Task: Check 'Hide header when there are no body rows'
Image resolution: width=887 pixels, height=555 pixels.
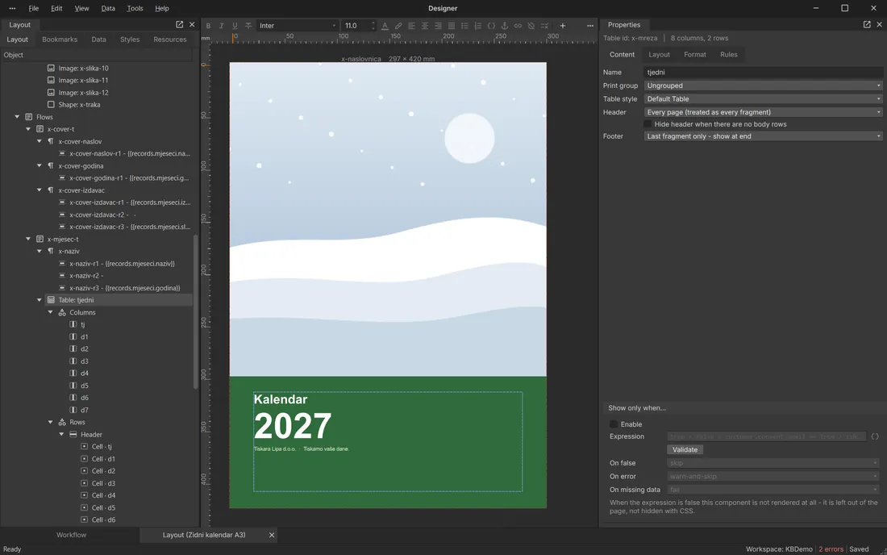Action: (x=648, y=124)
